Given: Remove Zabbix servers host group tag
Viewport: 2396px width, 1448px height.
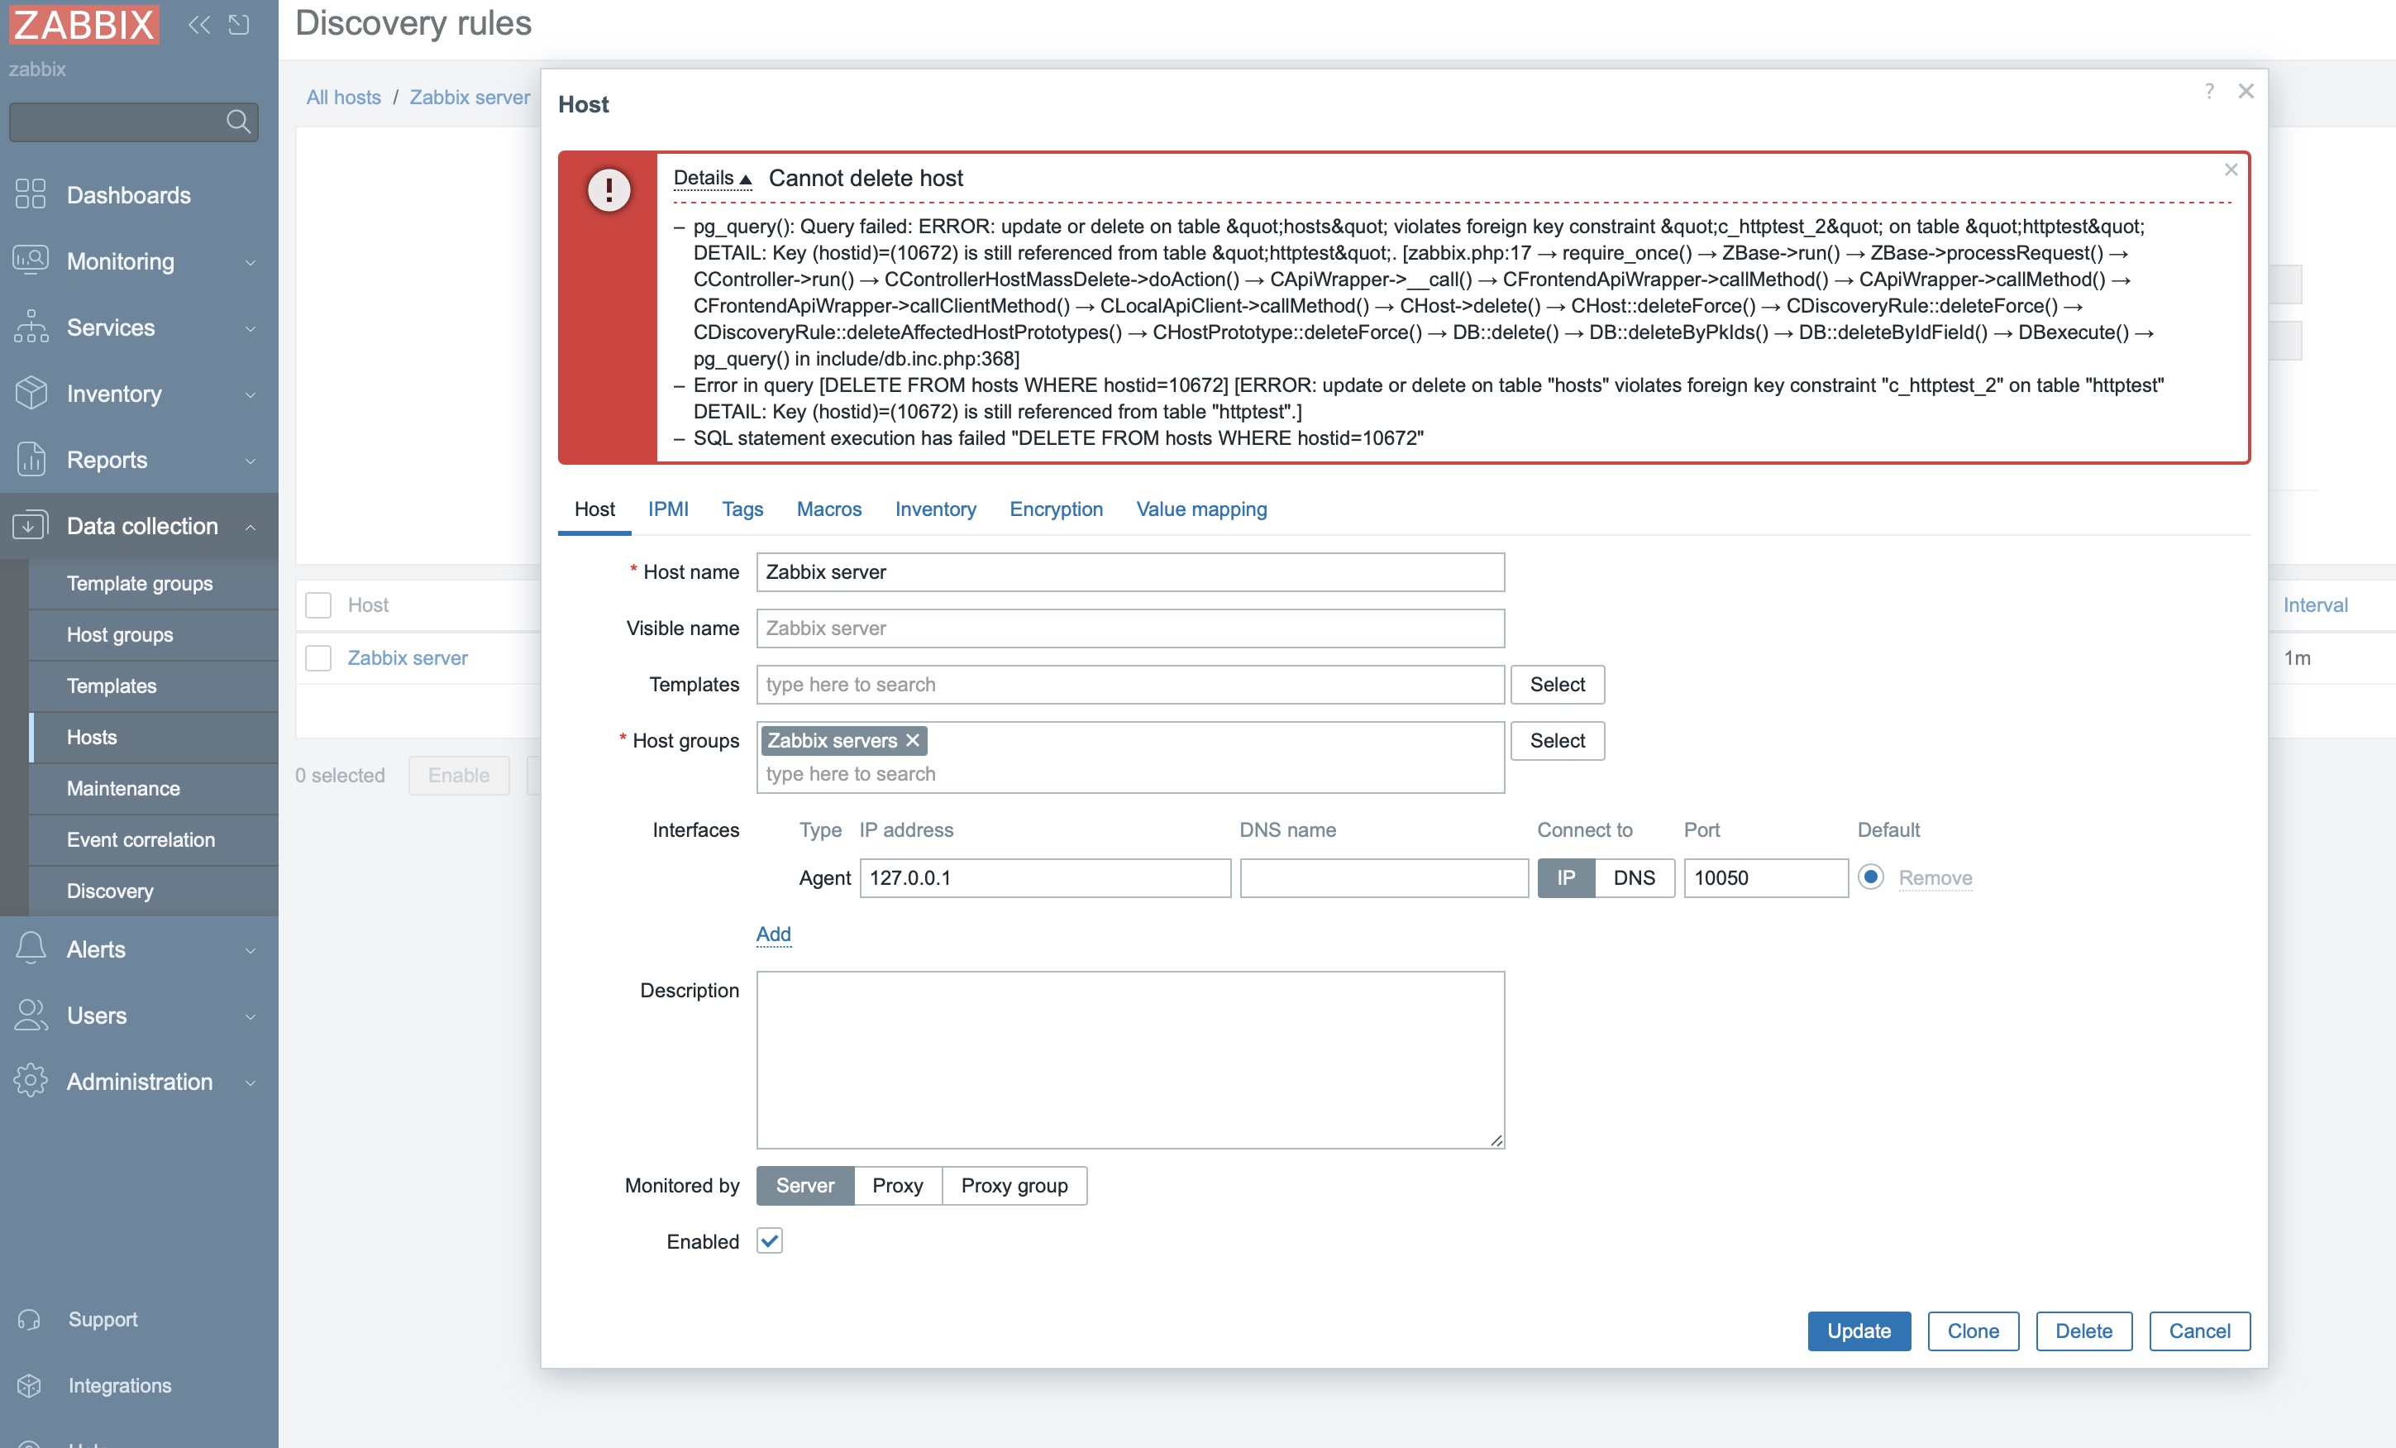Looking at the screenshot, I should pyautogui.click(x=912, y=740).
